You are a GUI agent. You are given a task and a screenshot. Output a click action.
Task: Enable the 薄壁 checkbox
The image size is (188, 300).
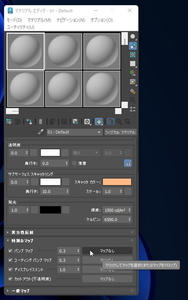[74, 163]
